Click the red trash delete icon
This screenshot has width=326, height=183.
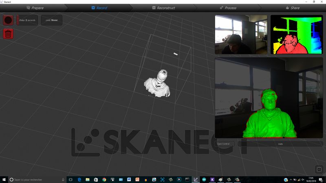point(8,34)
